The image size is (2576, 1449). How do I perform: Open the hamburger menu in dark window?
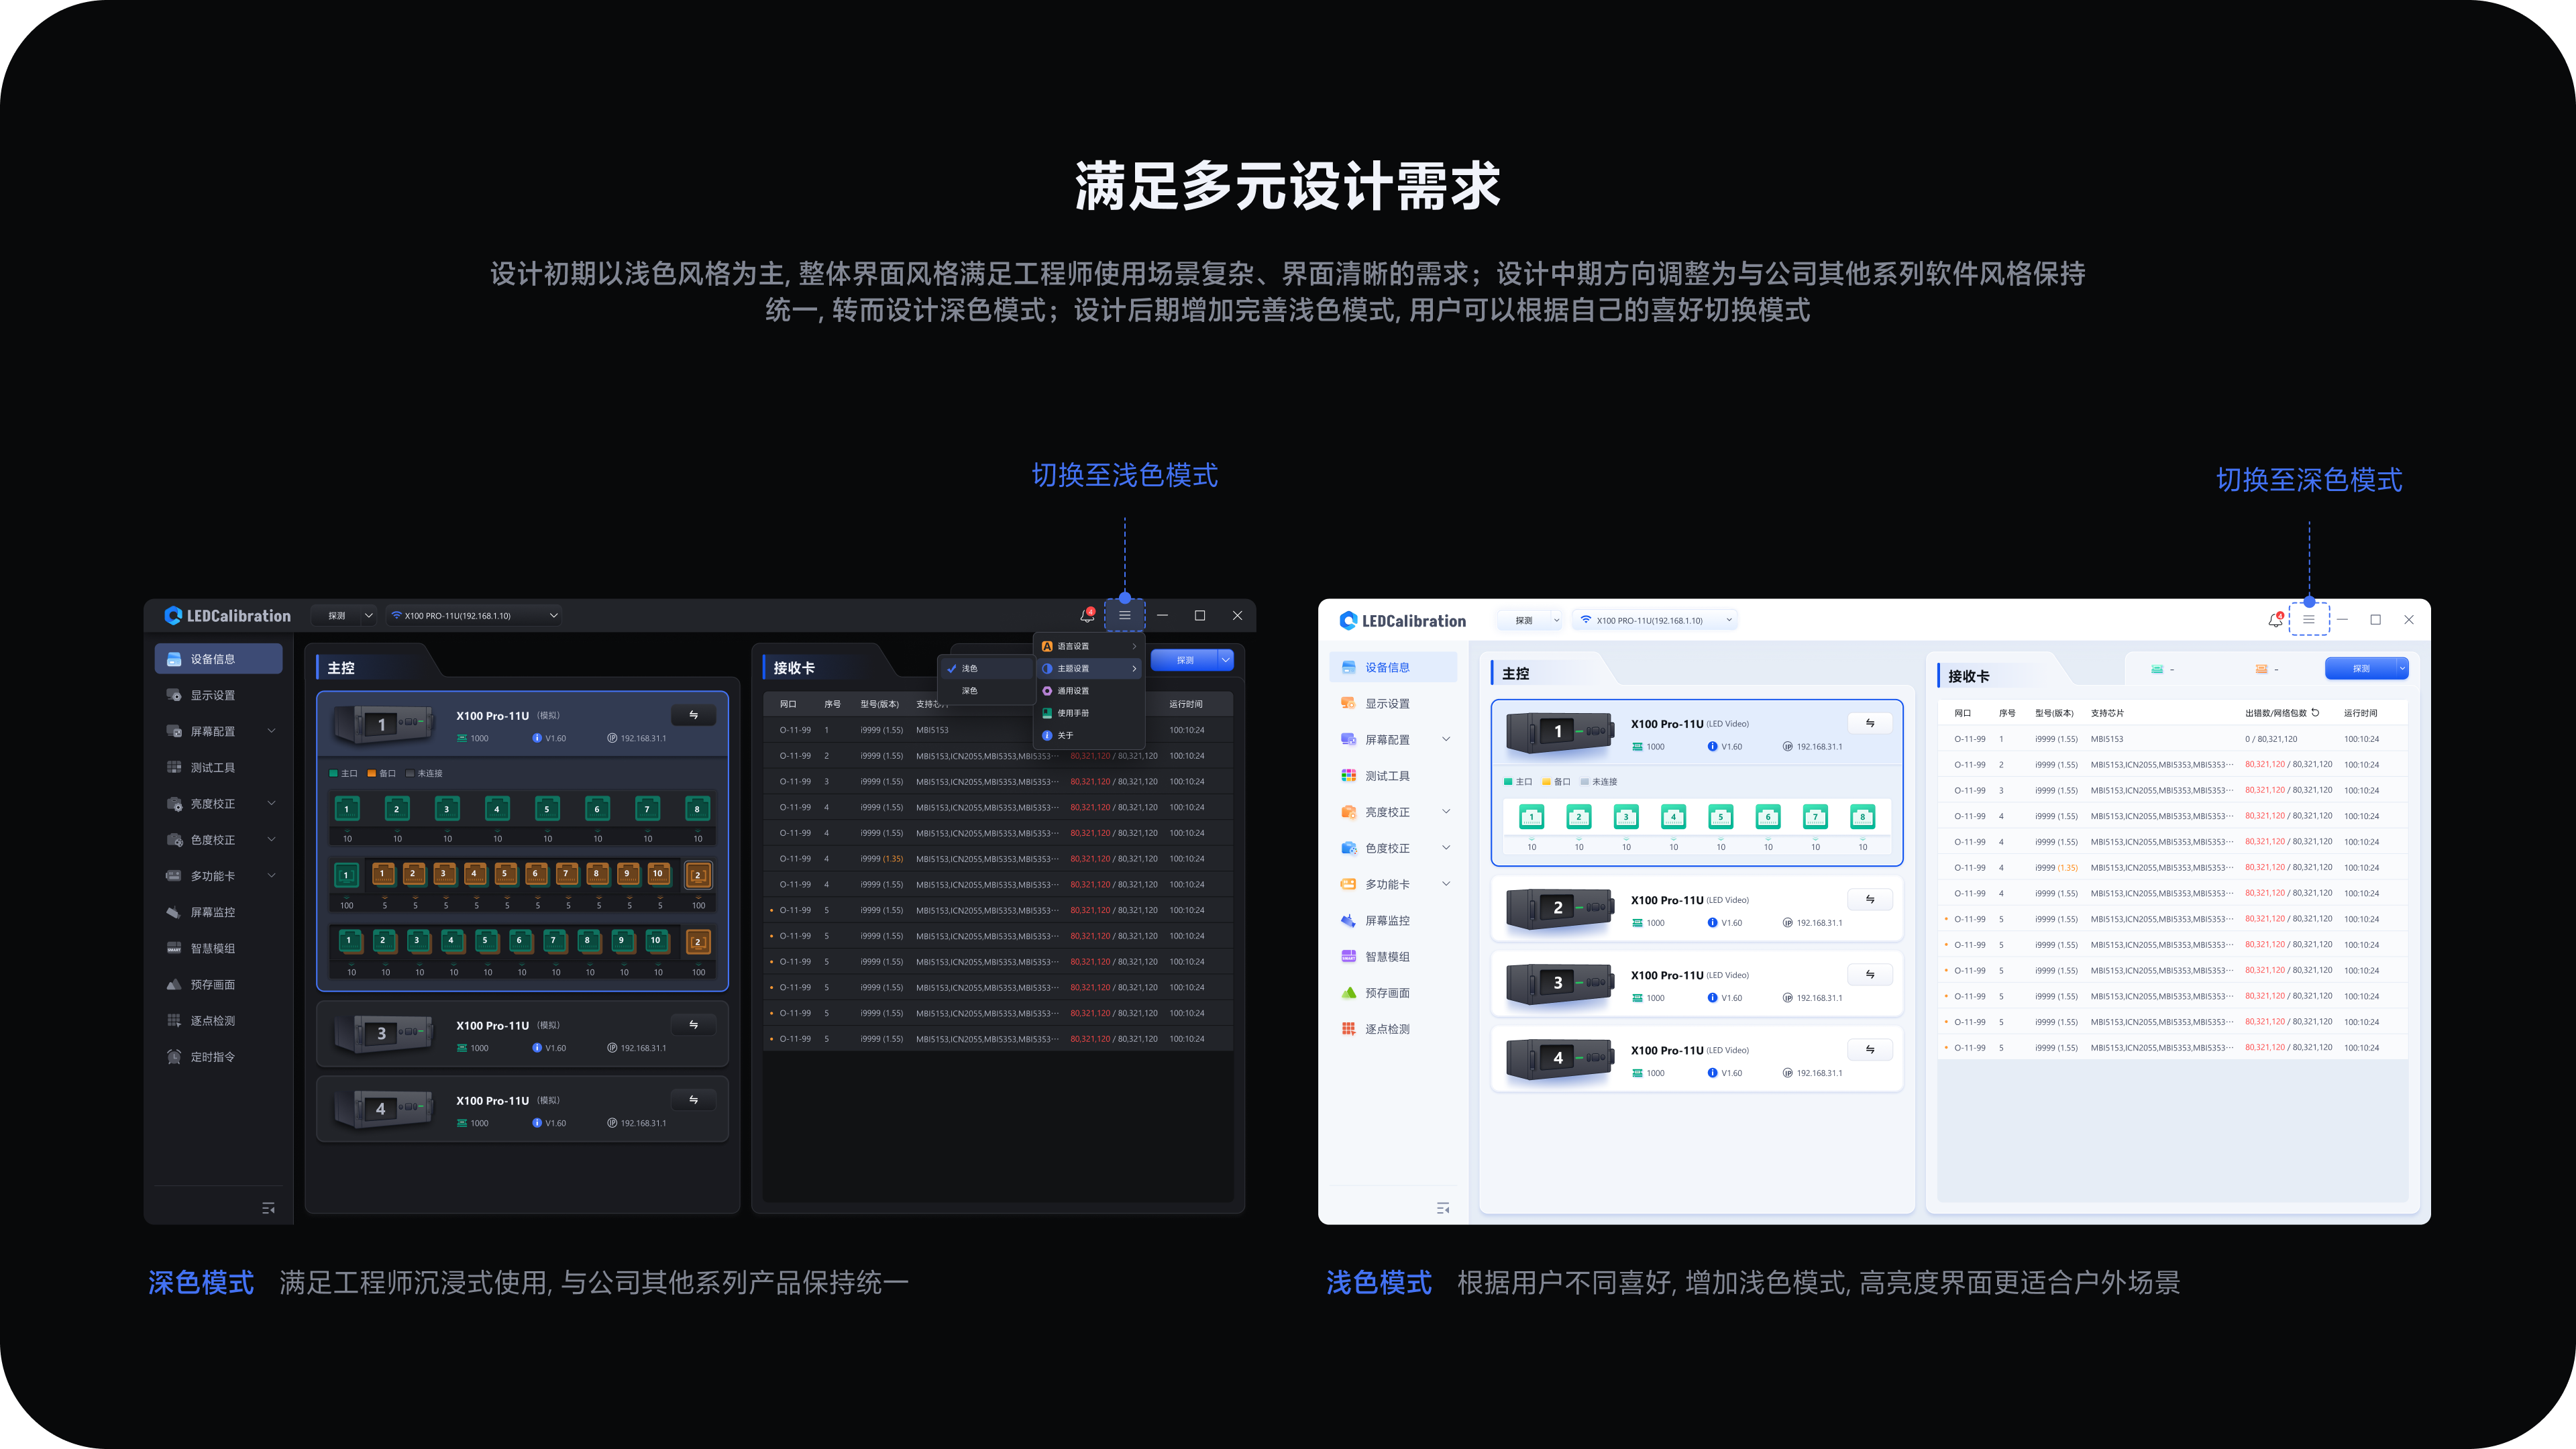[1125, 615]
